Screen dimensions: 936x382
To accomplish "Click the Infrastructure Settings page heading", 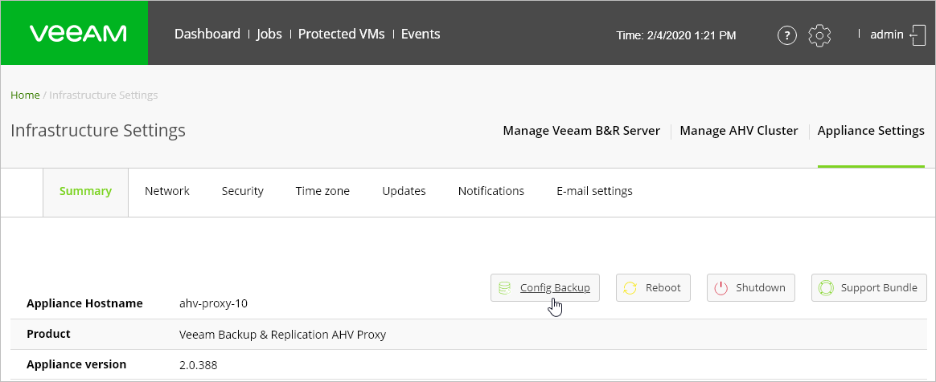I will [98, 131].
